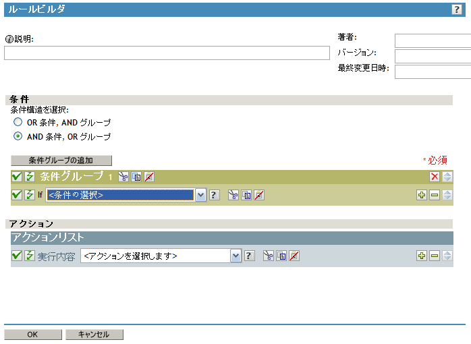Copy 条件グループ 1 with copy icon
Viewport: 471px width, 344px height.
pyautogui.click(x=136, y=177)
